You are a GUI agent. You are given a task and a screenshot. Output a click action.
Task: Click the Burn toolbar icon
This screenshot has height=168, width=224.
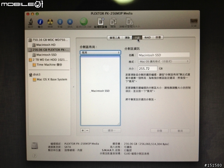[x=50, y=22]
